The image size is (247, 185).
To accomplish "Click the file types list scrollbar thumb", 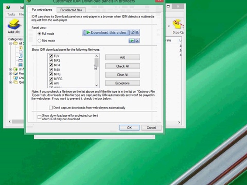I will click(x=96, y=62).
